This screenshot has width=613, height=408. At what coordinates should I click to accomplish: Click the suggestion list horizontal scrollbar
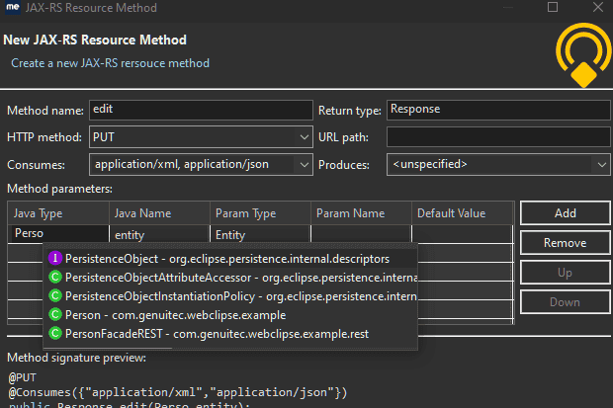(x=108, y=348)
